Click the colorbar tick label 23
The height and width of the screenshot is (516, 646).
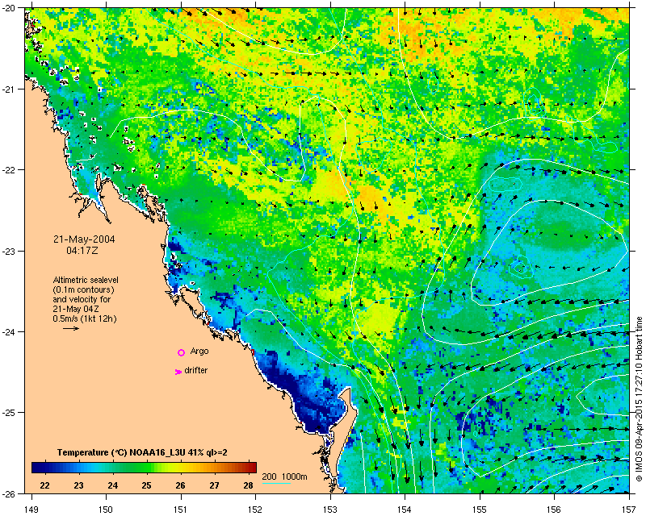pos(78,485)
